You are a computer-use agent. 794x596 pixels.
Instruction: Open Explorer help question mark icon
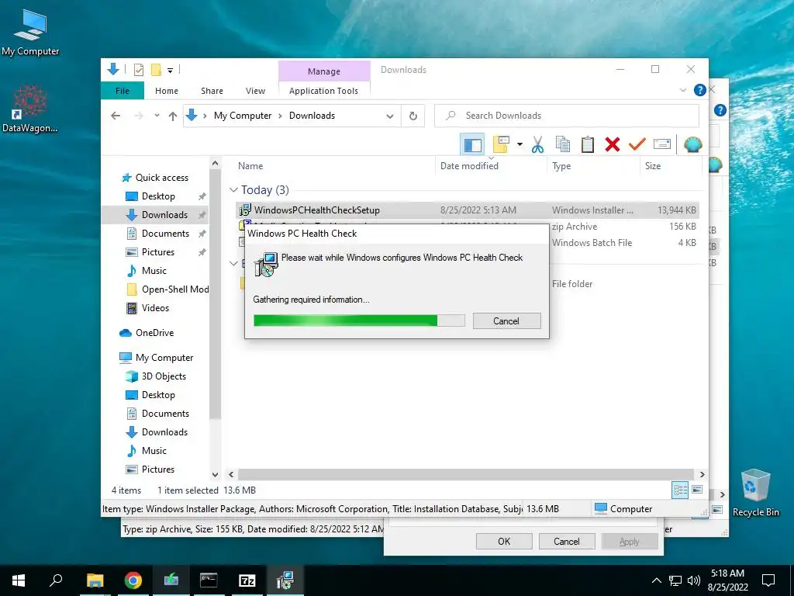point(700,90)
